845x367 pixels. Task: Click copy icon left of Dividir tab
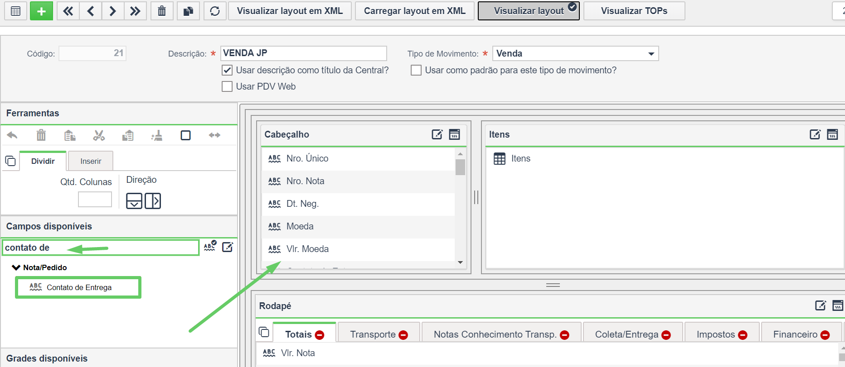[10, 161]
